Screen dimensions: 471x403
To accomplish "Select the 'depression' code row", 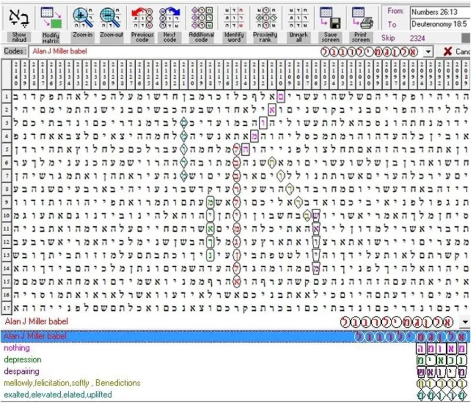I will pyautogui.click(x=235, y=360).
